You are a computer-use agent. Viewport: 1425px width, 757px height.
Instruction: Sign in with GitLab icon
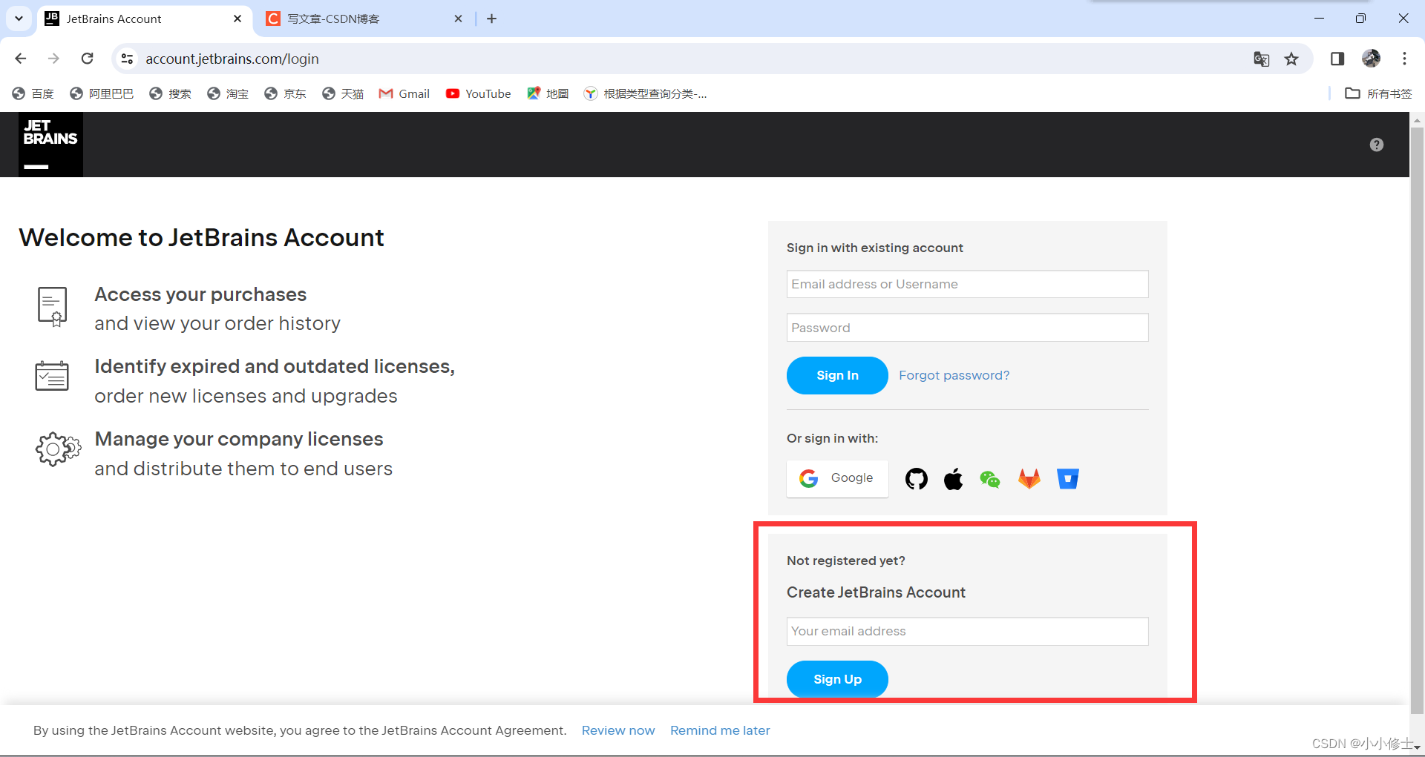[x=1029, y=479]
